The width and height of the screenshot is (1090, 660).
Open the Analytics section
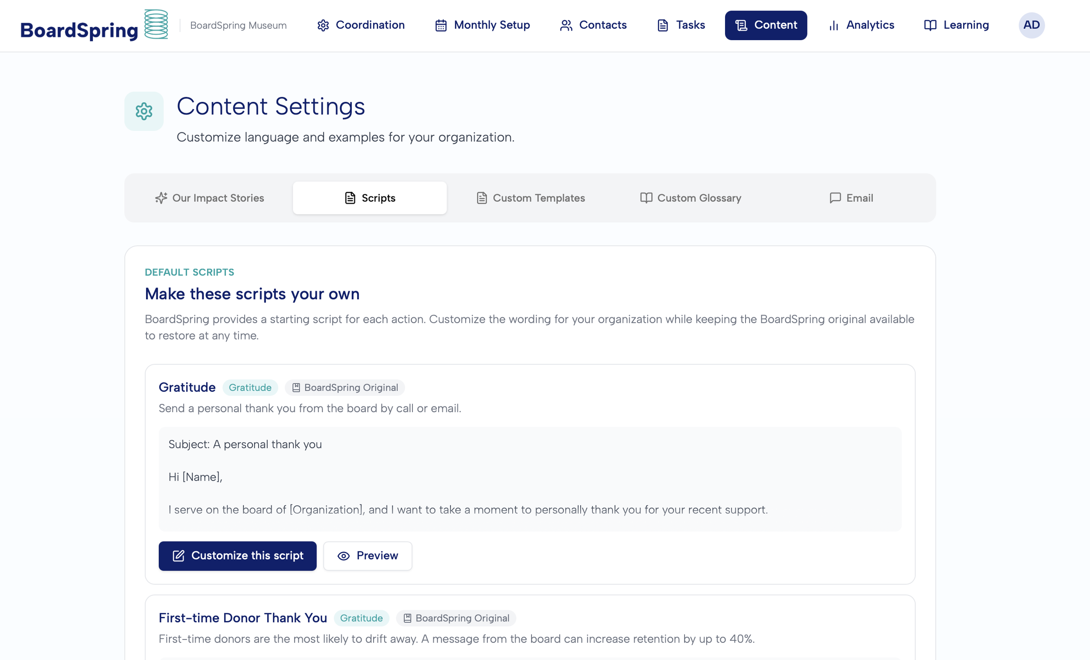tap(861, 25)
